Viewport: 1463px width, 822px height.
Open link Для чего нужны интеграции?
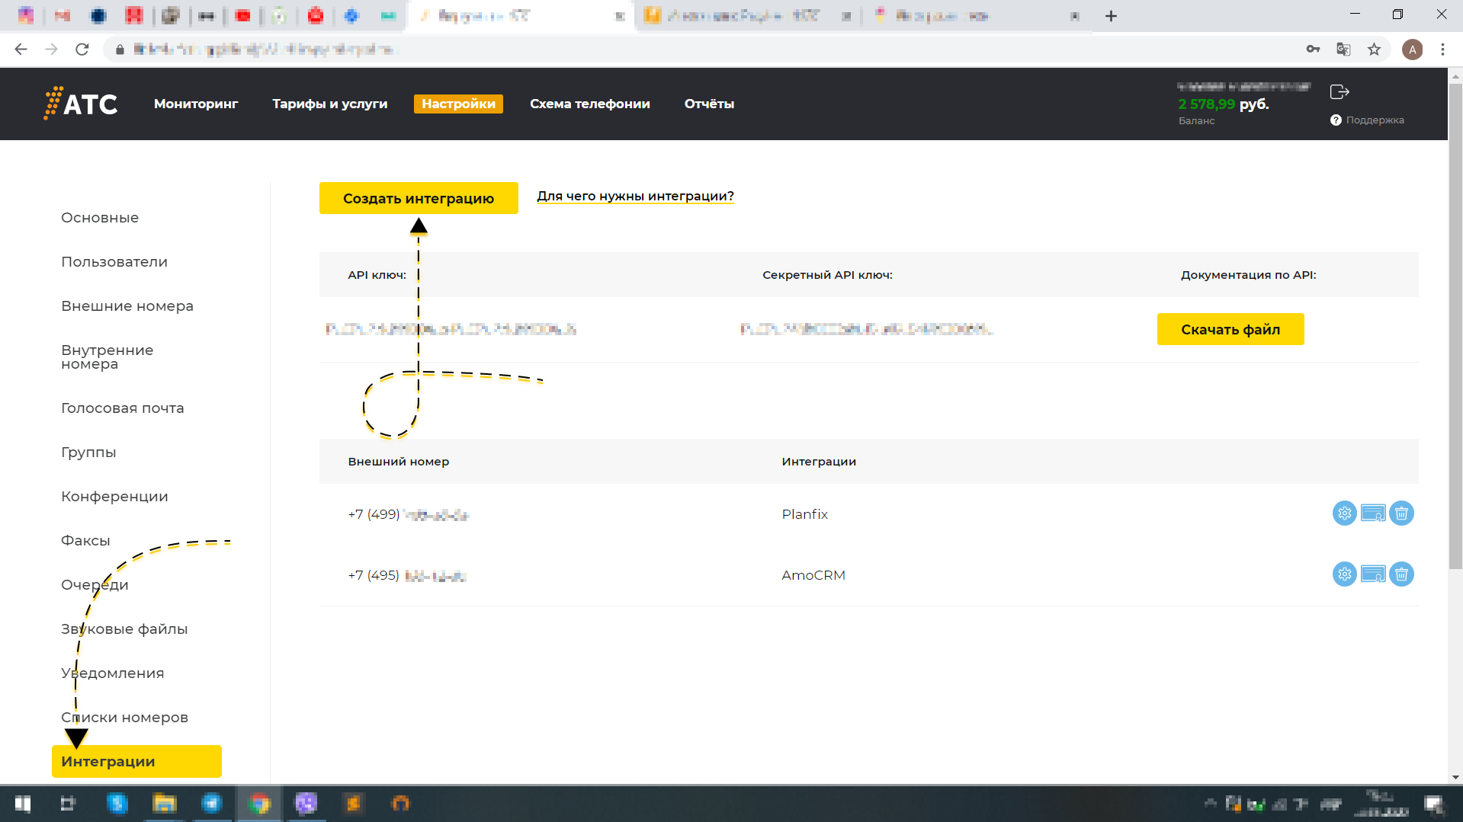[635, 197]
